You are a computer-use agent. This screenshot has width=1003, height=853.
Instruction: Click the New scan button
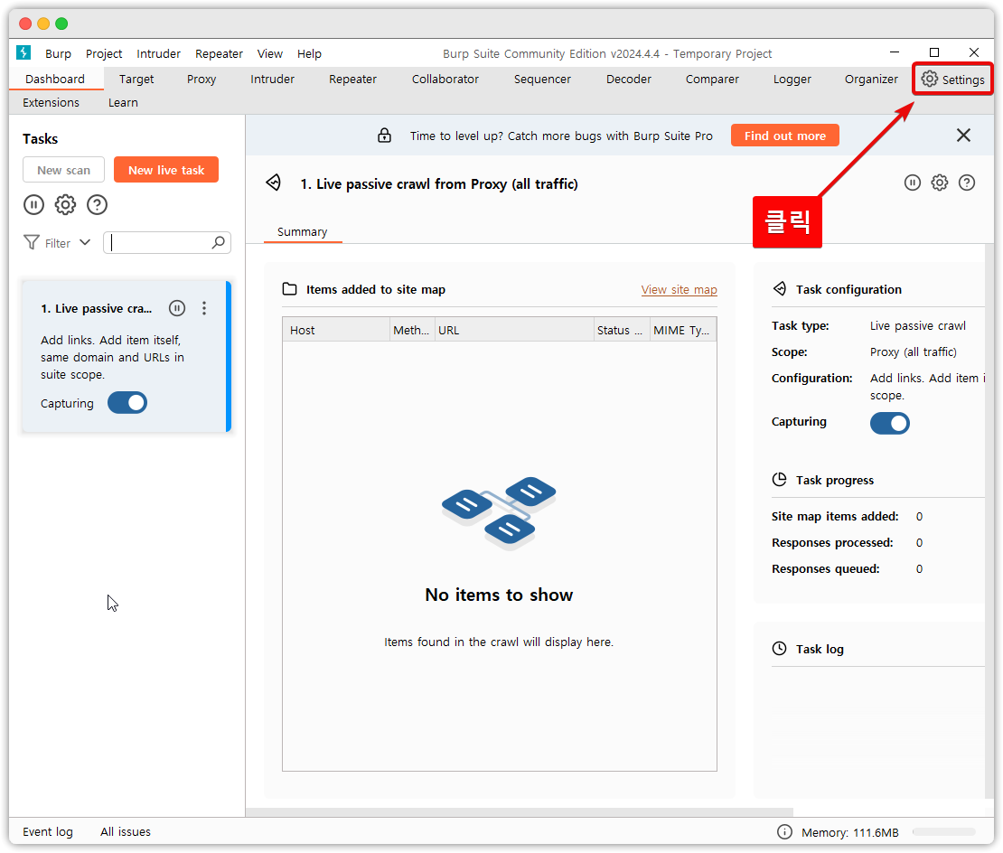point(64,170)
